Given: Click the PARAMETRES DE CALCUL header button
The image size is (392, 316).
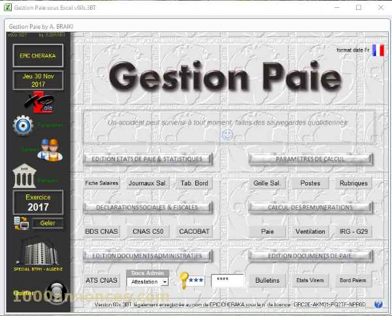Looking at the screenshot, I should [310, 159].
